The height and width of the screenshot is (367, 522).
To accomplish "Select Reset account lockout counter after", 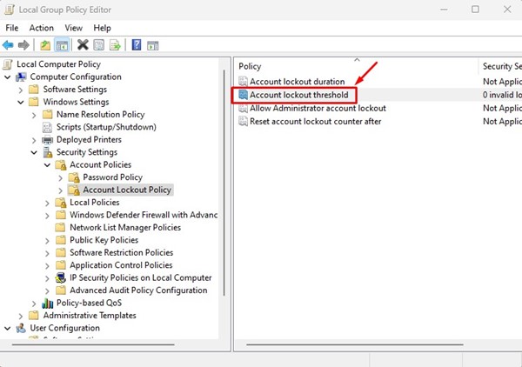I will coord(315,121).
